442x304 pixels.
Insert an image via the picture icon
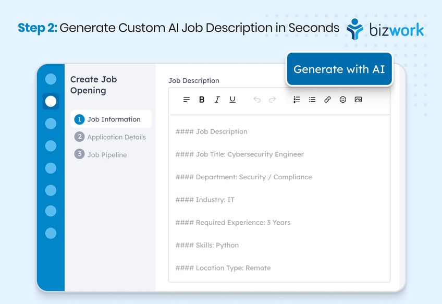tap(358, 100)
